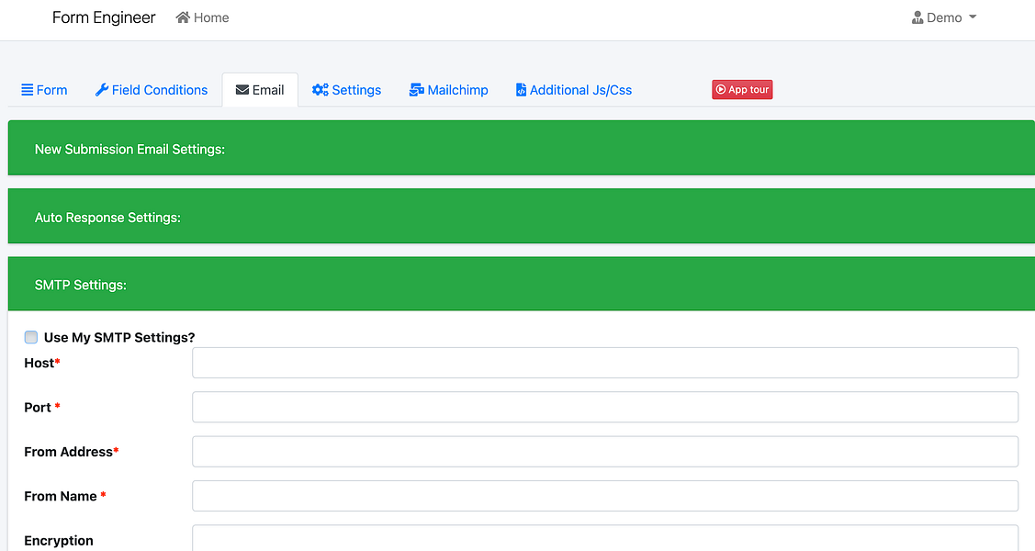
Task: Navigate to Home
Action: [x=202, y=17]
